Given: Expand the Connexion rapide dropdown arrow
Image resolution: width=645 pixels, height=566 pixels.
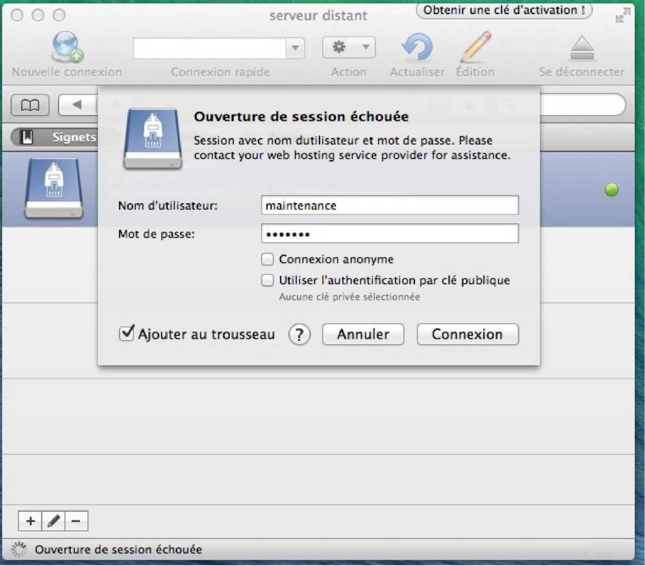Looking at the screenshot, I should 295,48.
